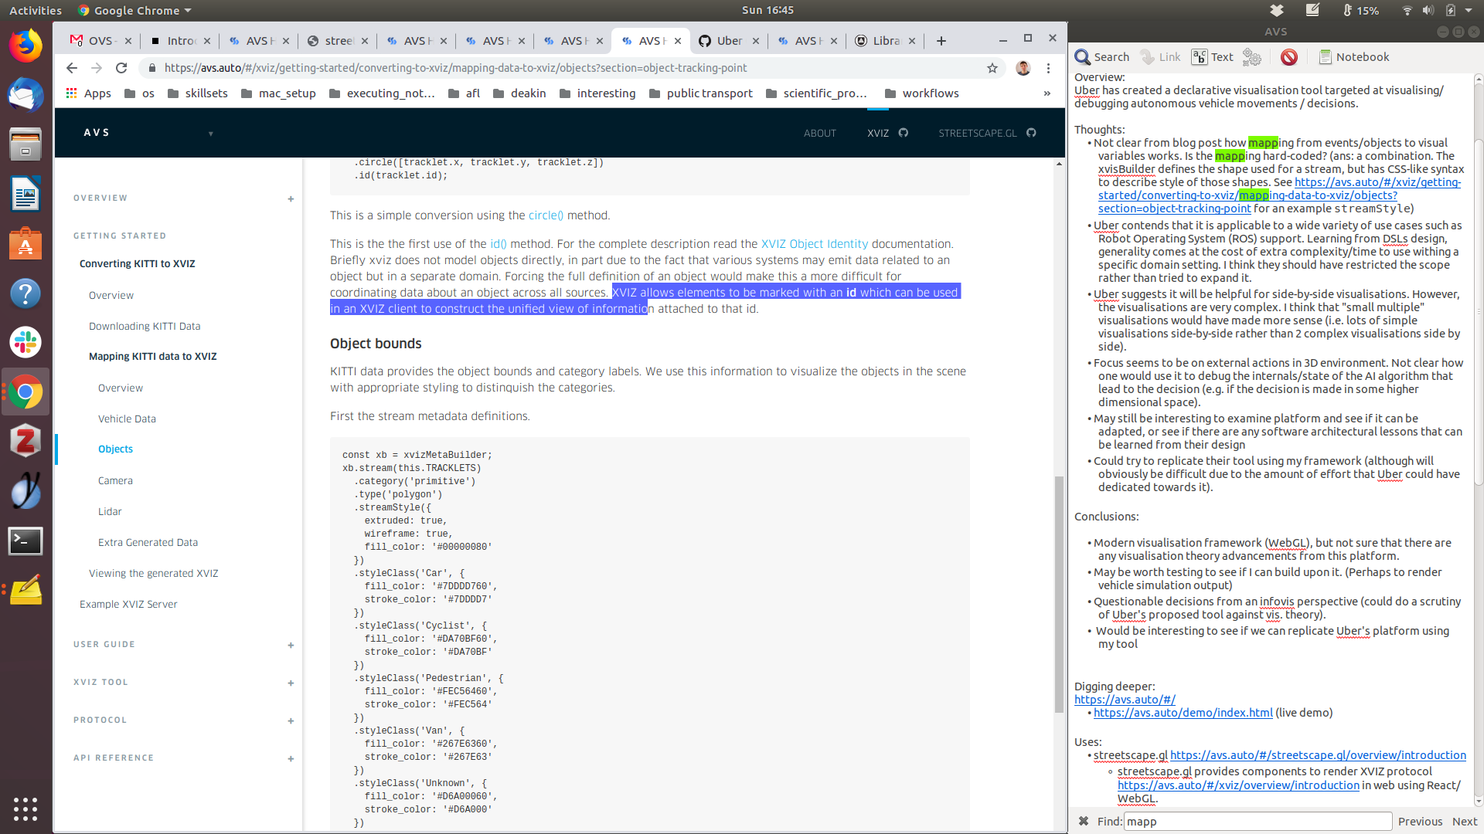Click the red cancel icon in Zim toolbar

click(x=1288, y=57)
